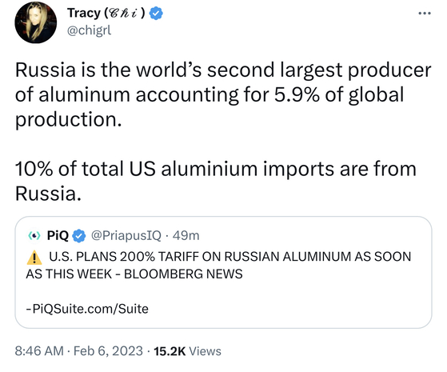Click the Views label text

point(206,351)
